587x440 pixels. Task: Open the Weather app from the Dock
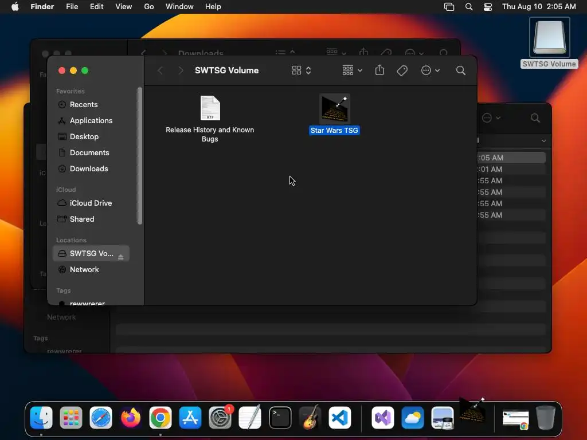coord(413,417)
